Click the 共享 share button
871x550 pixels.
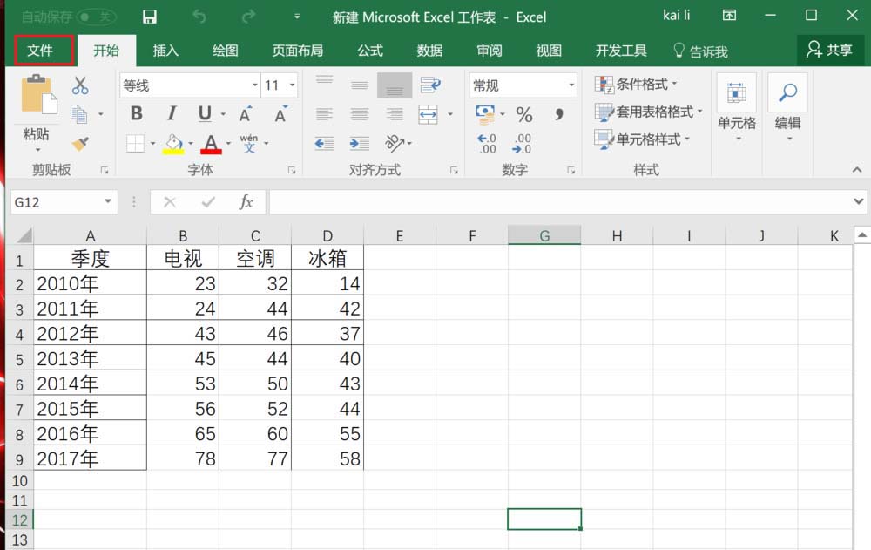[829, 51]
